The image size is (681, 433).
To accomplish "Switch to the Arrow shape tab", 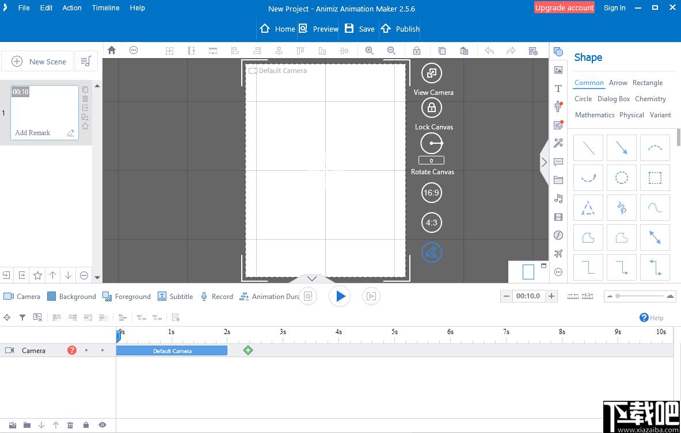I will pyautogui.click(x=618, y=83).
